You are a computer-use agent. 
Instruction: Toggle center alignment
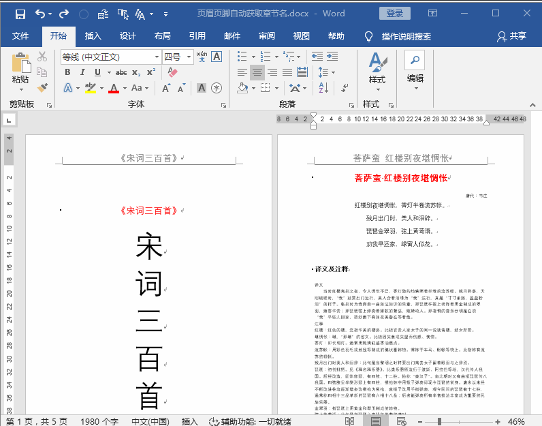pyautogui.click(x=257, y=72)
